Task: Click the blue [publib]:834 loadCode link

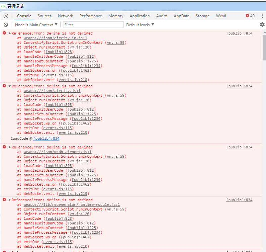Action: [x=46, y=138]
